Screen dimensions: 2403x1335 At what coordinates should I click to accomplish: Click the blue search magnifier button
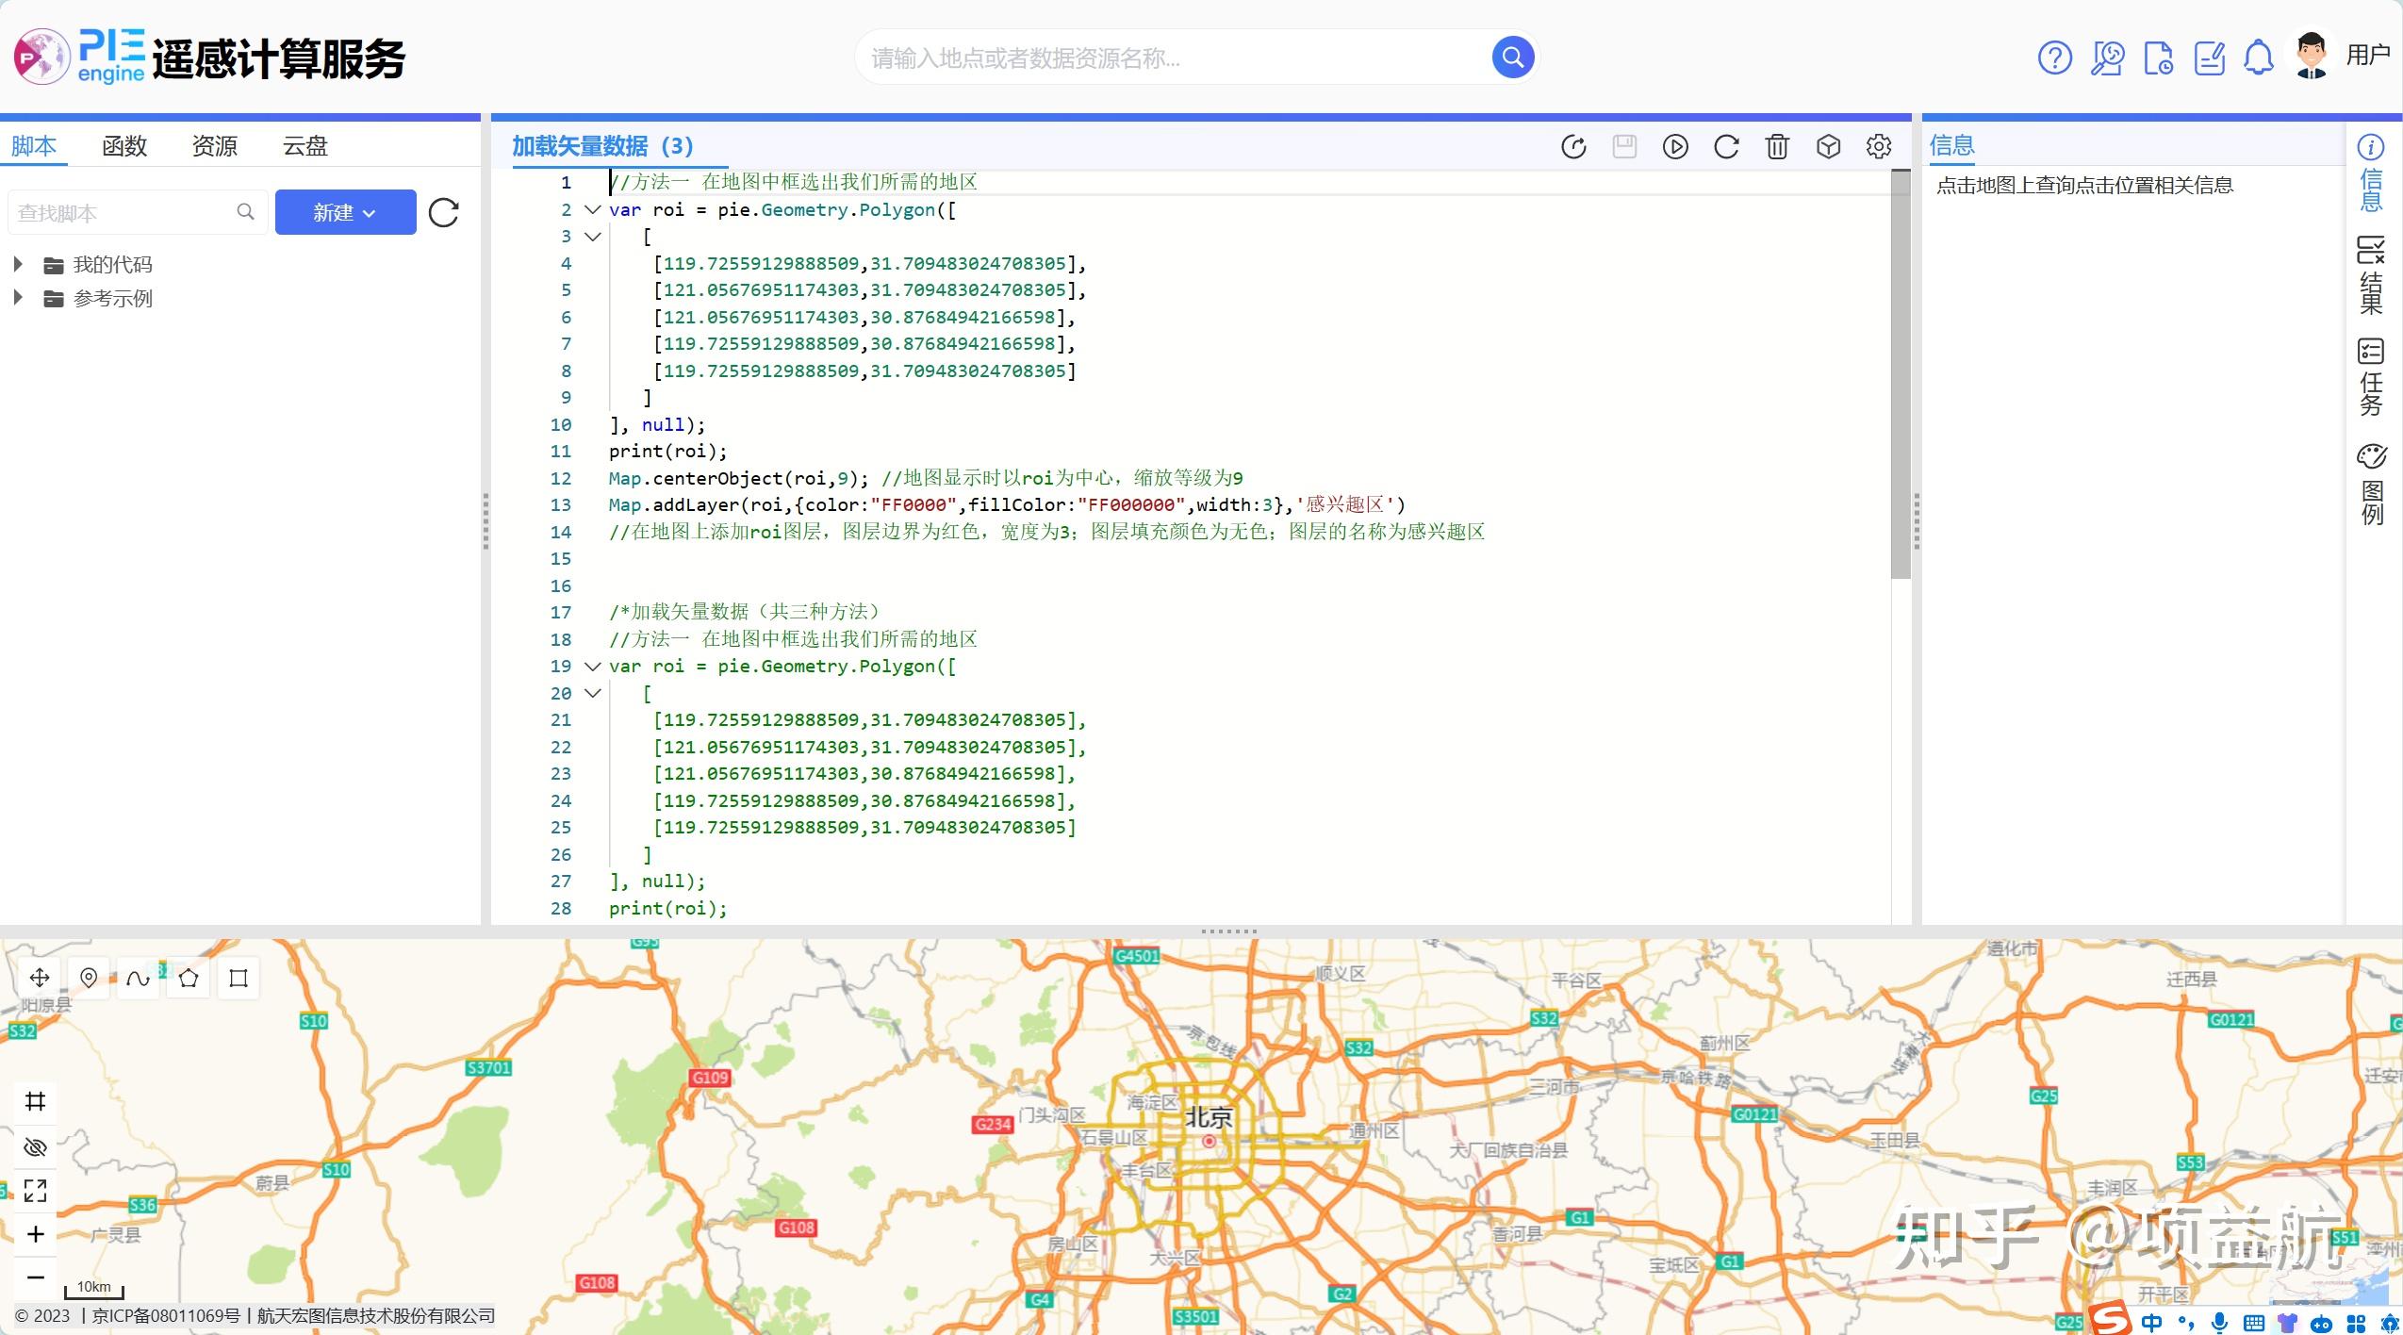coord(1512,58)
